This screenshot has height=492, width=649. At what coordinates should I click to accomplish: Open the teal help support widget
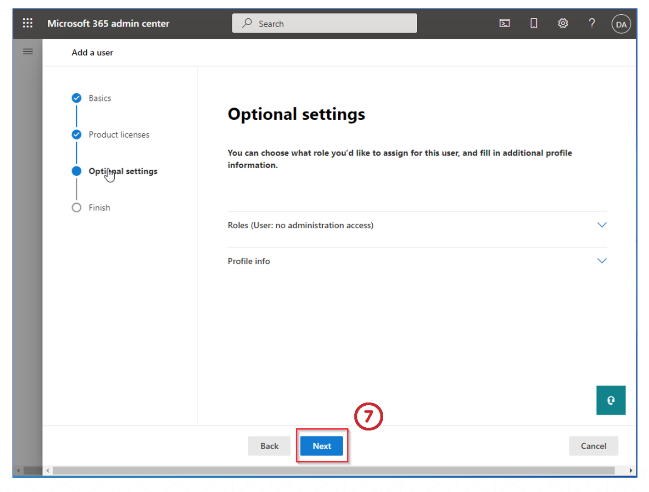(610, 400)
